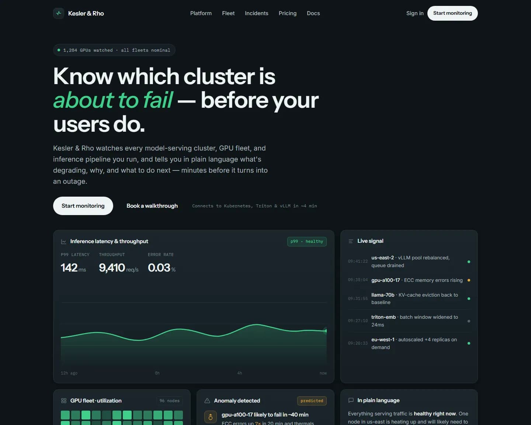The height and width of the screenshot is (425, 531).
Task: Click the gpu-a100-17 ECC memory errors entry
Action: pyautogui.click(x=409, y=280)
